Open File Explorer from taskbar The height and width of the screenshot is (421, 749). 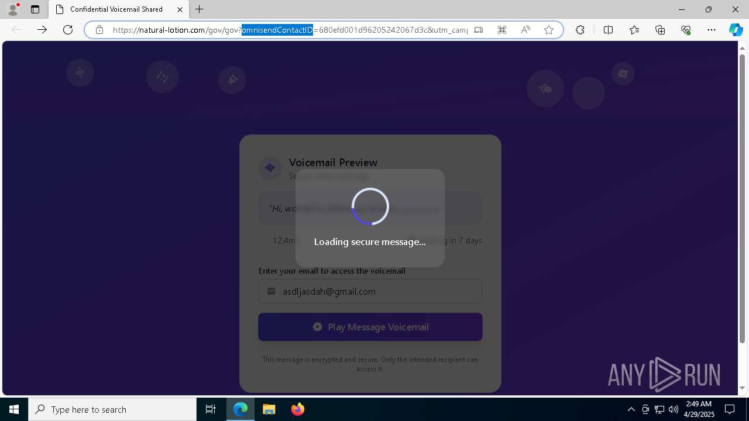(x=269, y=409)
